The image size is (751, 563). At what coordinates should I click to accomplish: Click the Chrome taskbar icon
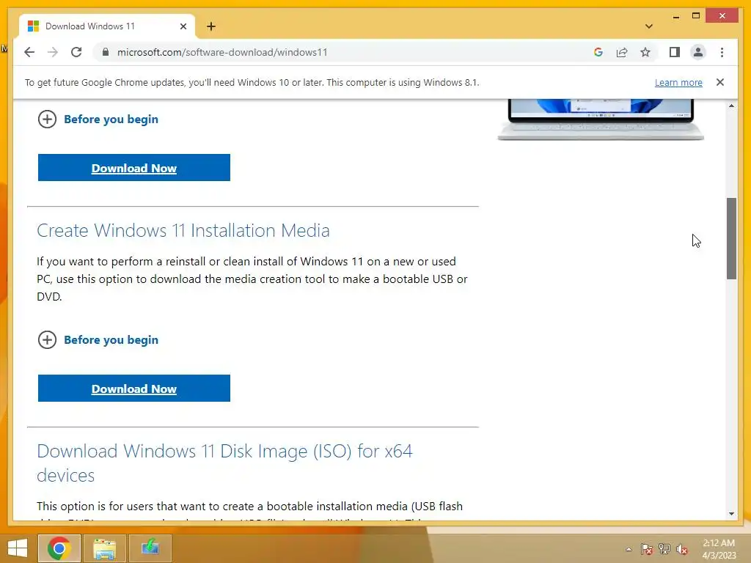point(59,548)
